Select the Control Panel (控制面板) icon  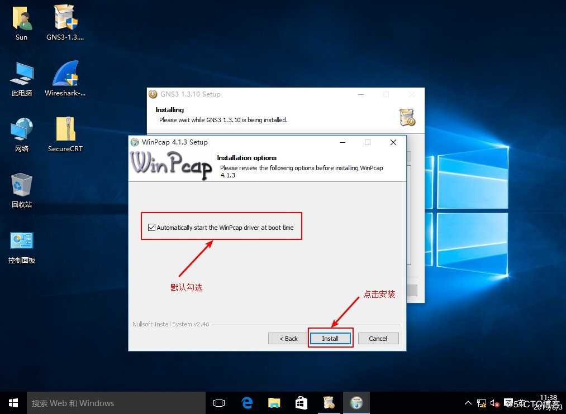tap(22, 247)
